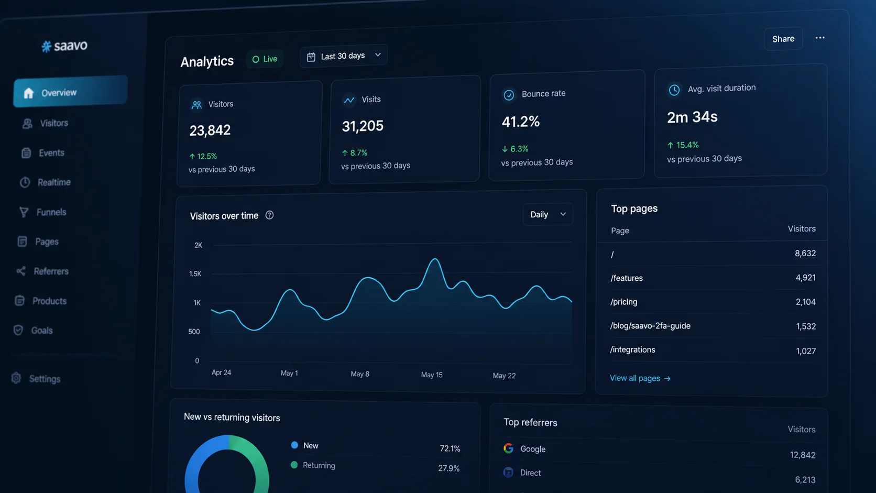
Task: Click the Visitors card people icon
Action: (x=196, y=105)
